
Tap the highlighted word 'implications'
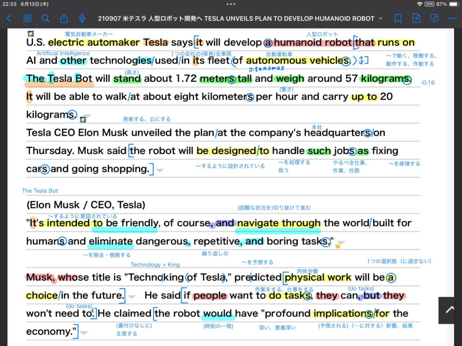343,314
